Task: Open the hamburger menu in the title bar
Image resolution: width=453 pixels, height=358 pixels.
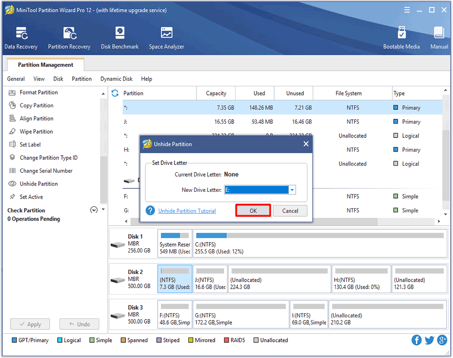Action: 407,10
